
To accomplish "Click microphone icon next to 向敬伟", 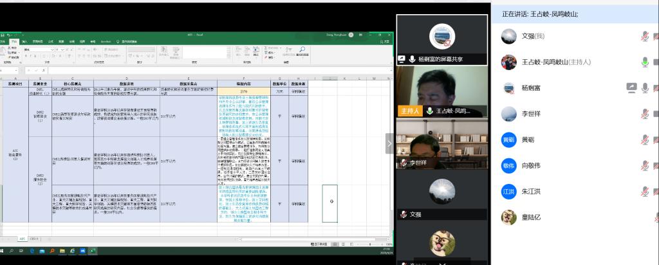I will 644,165.
